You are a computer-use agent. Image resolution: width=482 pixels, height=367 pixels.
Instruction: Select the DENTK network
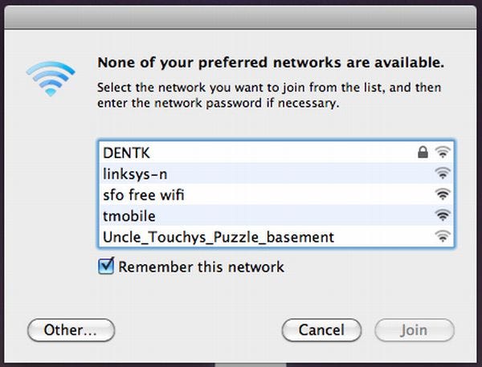[126, 152]
